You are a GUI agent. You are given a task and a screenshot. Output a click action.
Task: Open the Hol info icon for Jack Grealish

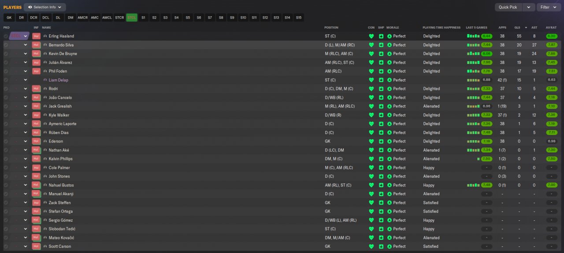36,106
